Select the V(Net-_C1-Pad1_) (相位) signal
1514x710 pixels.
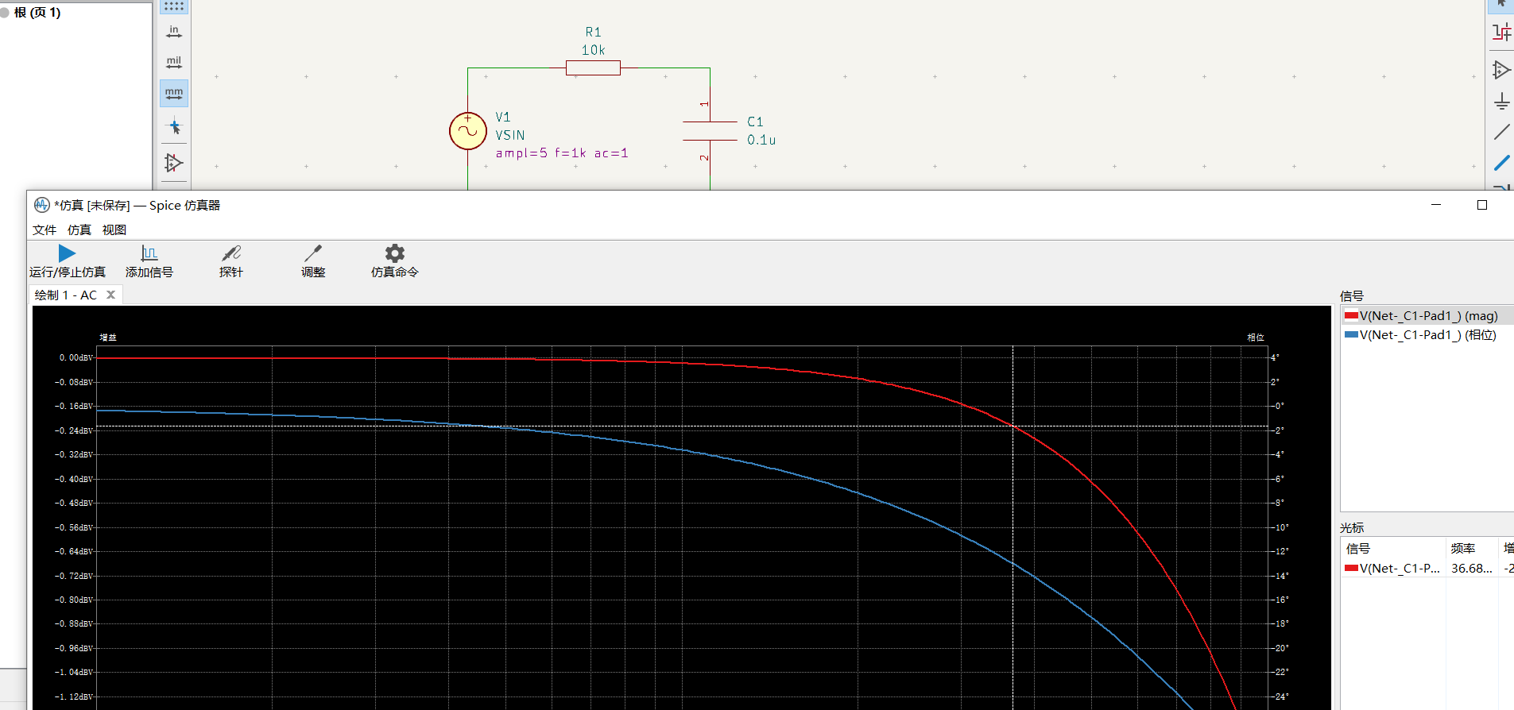pyautogui.click(x=1427, y=335)
